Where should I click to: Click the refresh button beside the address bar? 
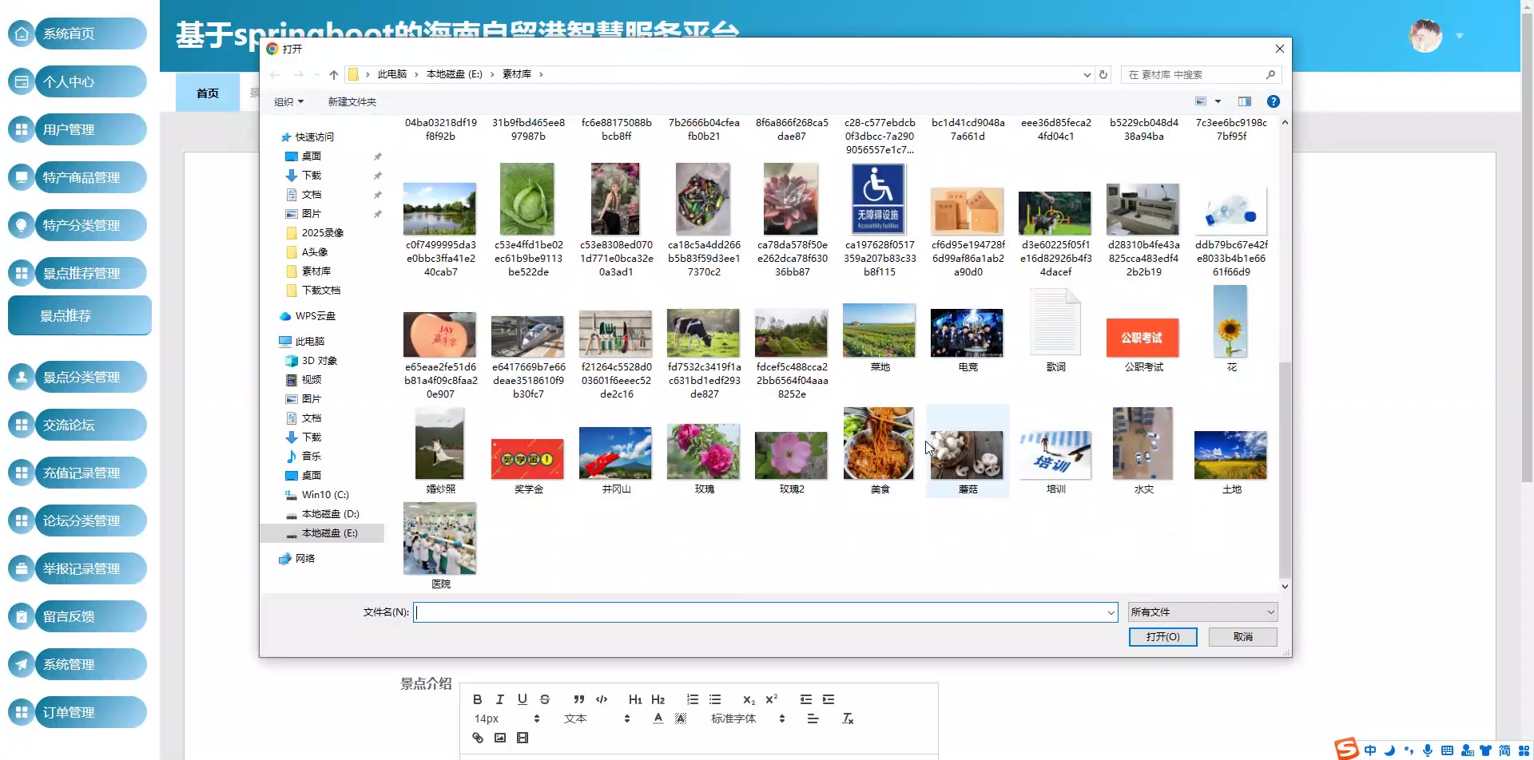point(1103,74)
